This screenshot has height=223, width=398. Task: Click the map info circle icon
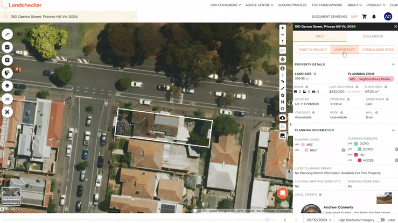coord(283,68)
